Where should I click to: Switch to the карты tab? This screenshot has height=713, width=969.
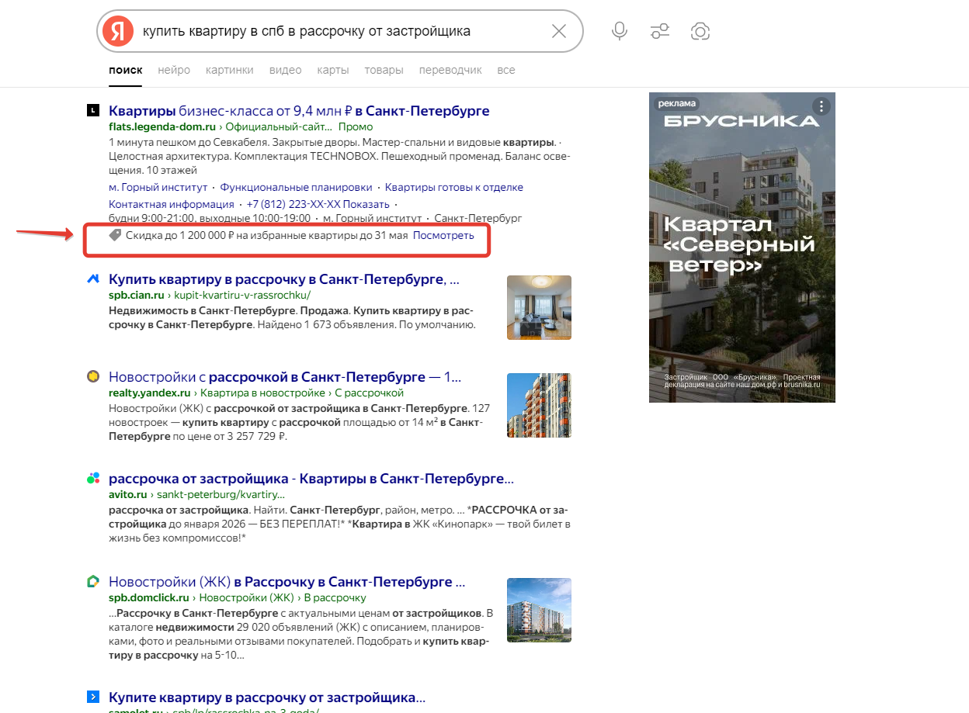click(x=332, y=70)
